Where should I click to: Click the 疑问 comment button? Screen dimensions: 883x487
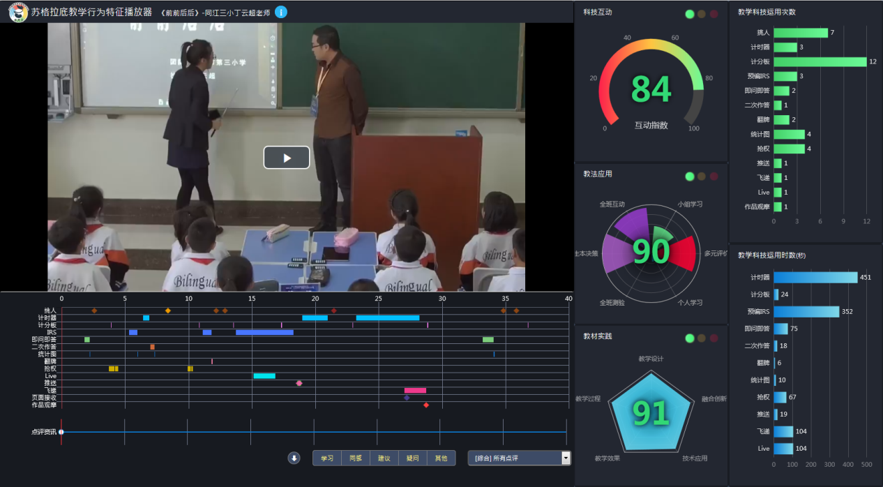412,458
